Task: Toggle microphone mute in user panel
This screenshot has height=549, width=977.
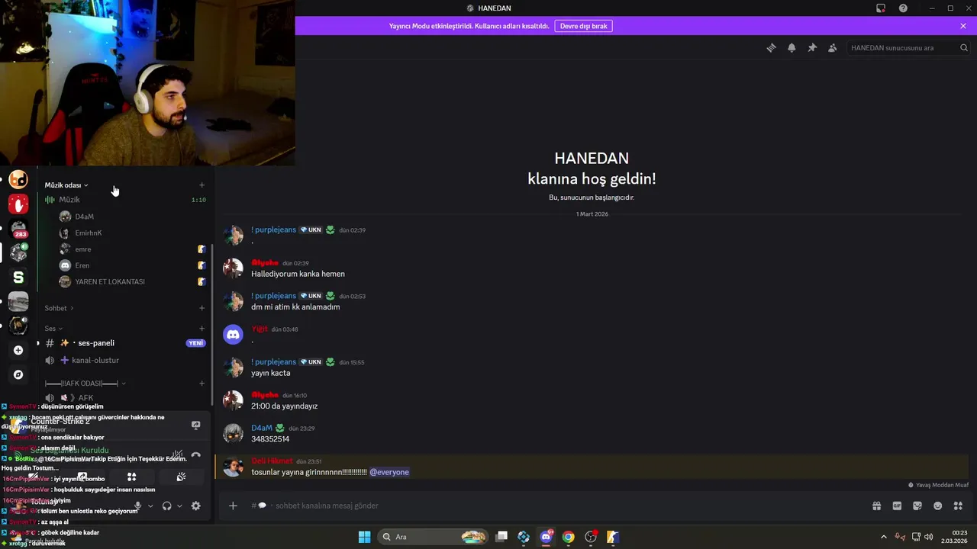Action: pos(137,506)
